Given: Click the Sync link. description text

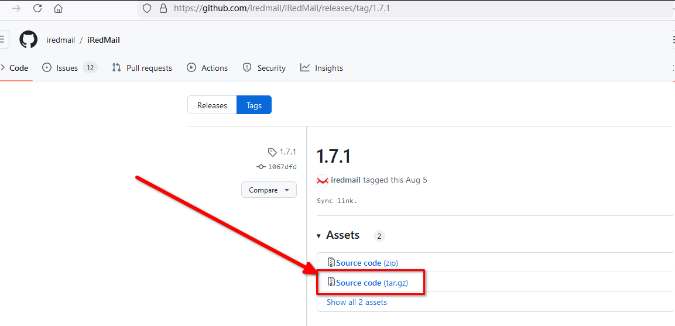Looking at the screenshot, I should pyautogui.click(x=337, y=201).
